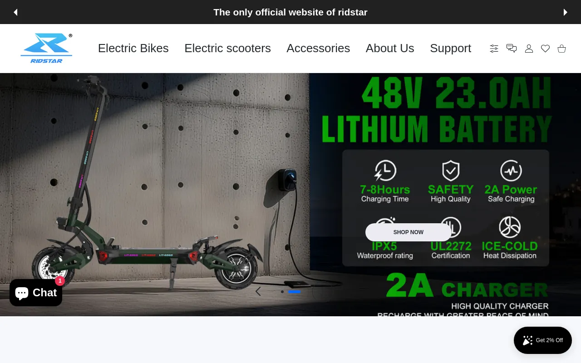Claim the Get 2% Off offer
581x363 pixels.
pos(543,340)
